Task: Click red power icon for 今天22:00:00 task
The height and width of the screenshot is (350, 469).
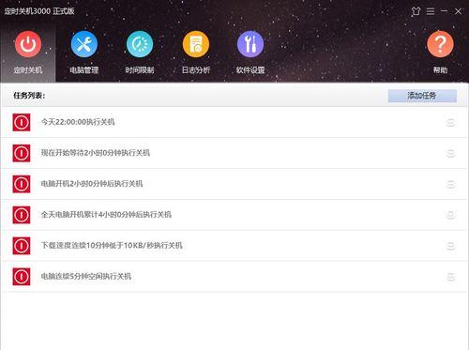Action: click(x=22, y=122)
